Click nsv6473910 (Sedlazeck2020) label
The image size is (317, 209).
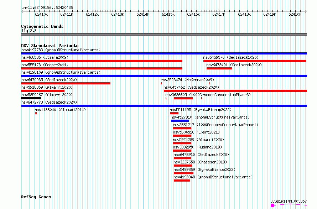[201, 155]
